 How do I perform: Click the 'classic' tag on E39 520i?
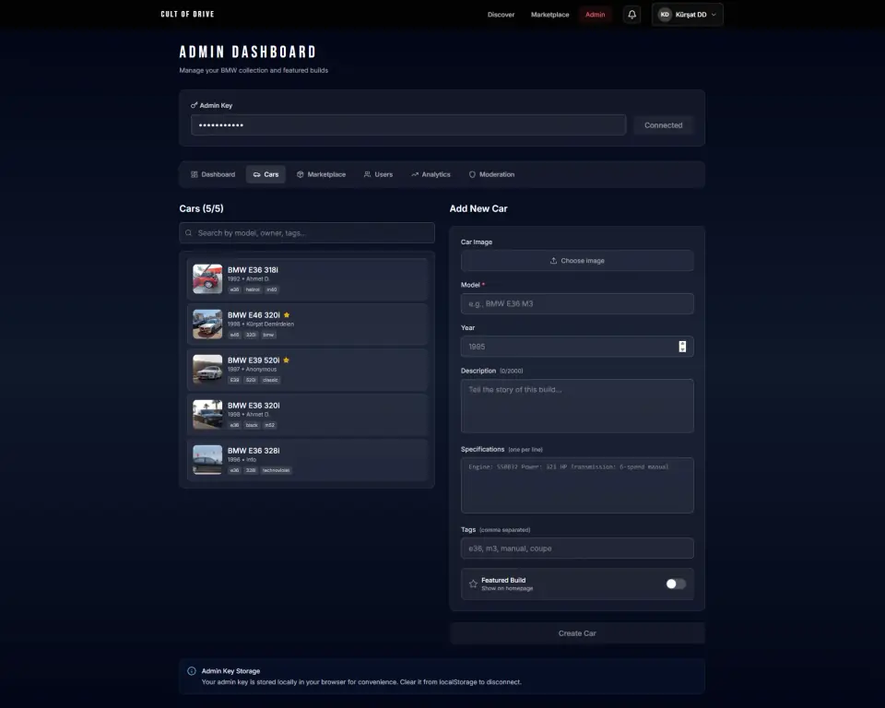point(270,380)
